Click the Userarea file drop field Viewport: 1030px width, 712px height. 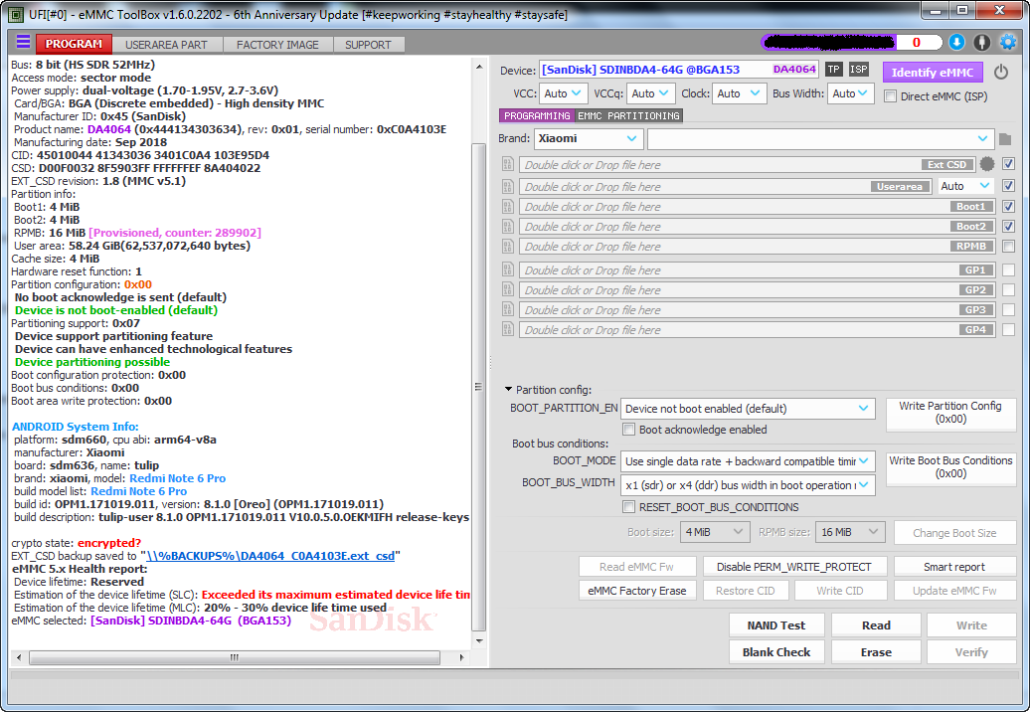pos(725,187)
